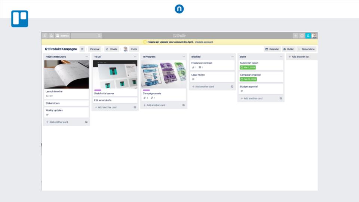
Task: Open the information icon in header
Action: click(x=302, y=36)
